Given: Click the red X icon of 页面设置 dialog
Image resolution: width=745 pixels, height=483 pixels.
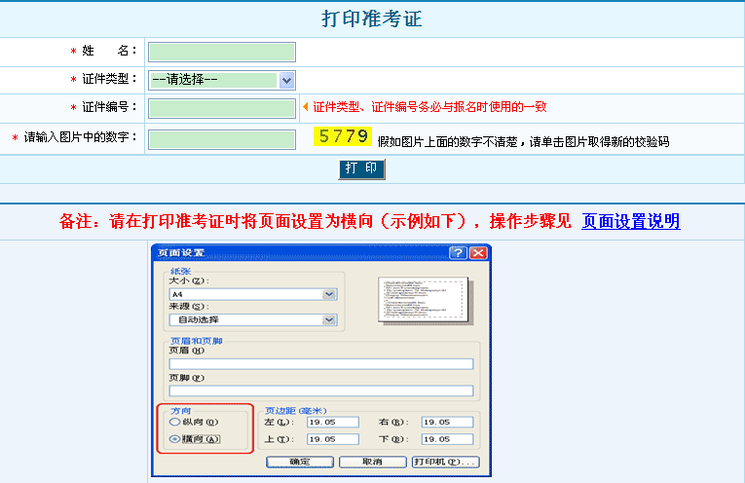Looking at the screenshot, I should tap(477, 252).
